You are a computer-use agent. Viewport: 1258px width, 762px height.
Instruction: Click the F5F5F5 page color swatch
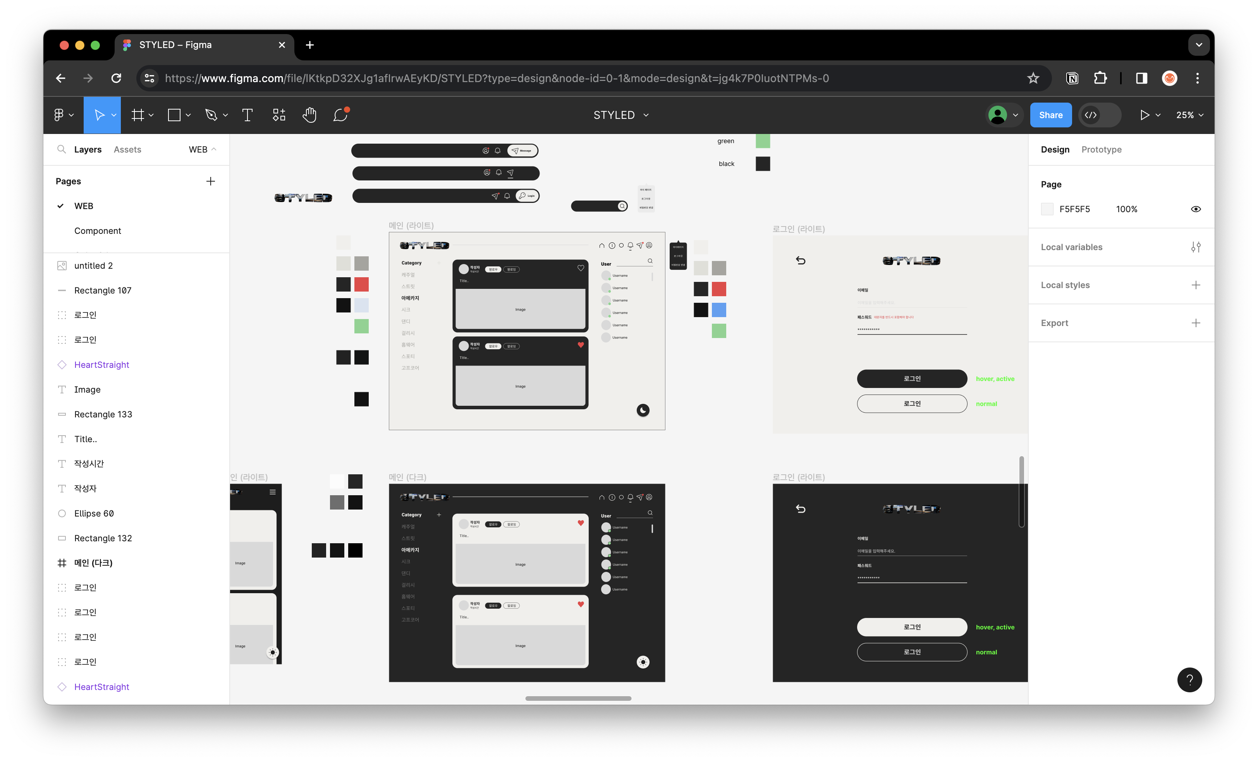1047,209
